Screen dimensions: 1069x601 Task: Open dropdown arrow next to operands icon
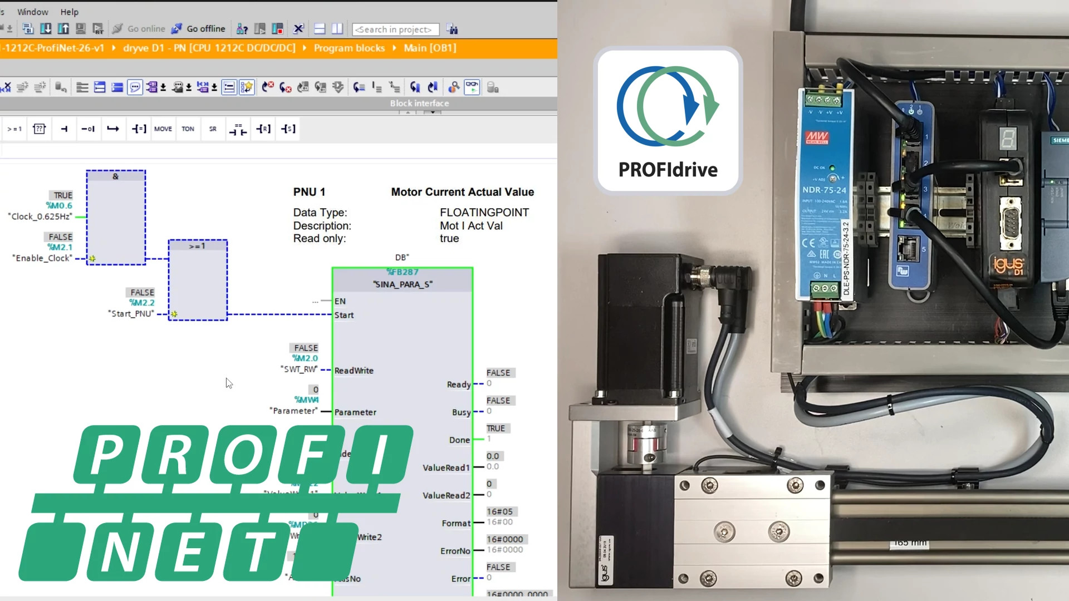point(163,88)
